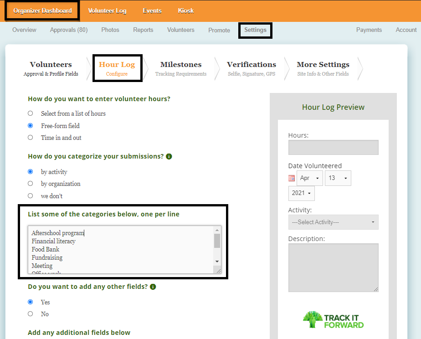Open the Kiosk tab
The image size is (421, 339).
[186, 11]
